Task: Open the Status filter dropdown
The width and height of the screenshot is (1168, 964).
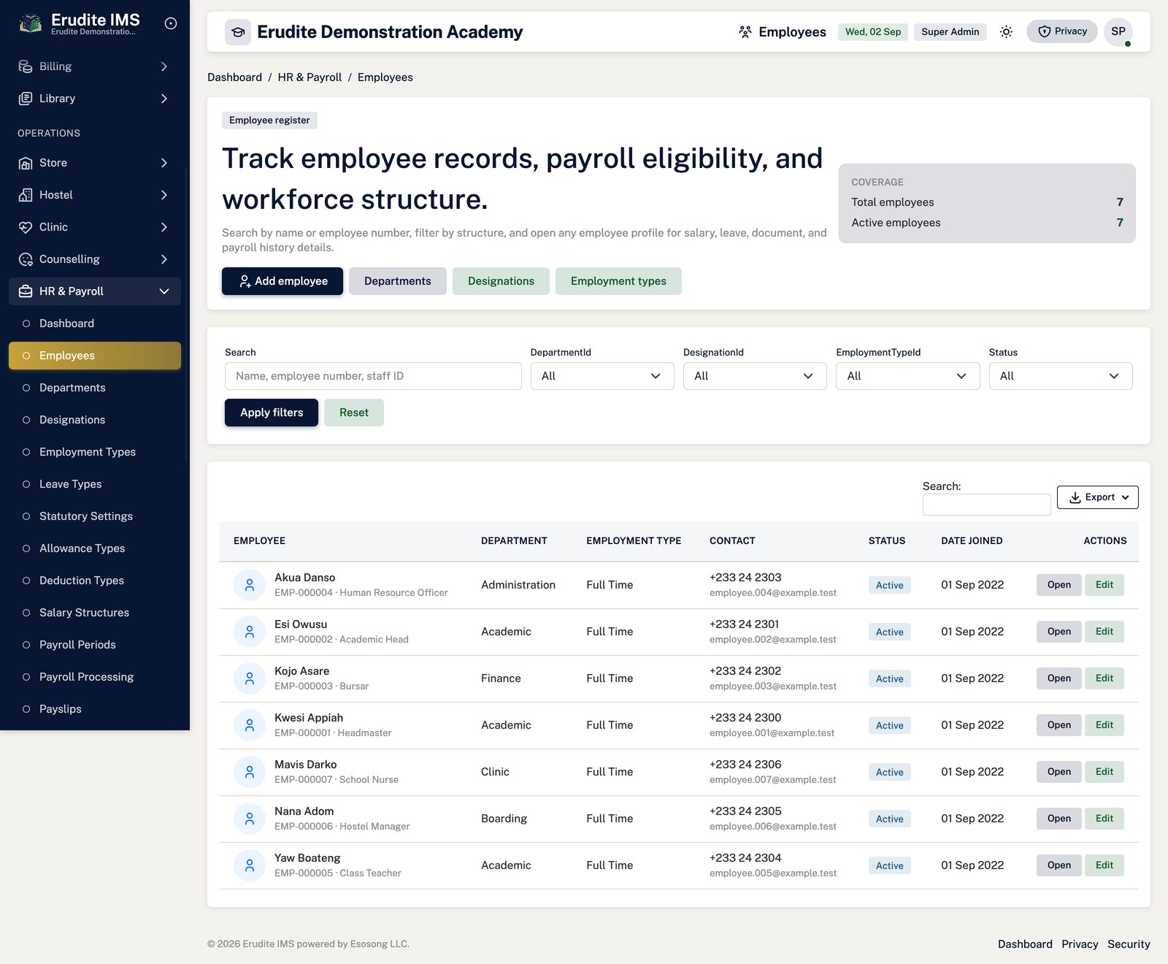Action: pyautogui.click(x=1061, y=376)
